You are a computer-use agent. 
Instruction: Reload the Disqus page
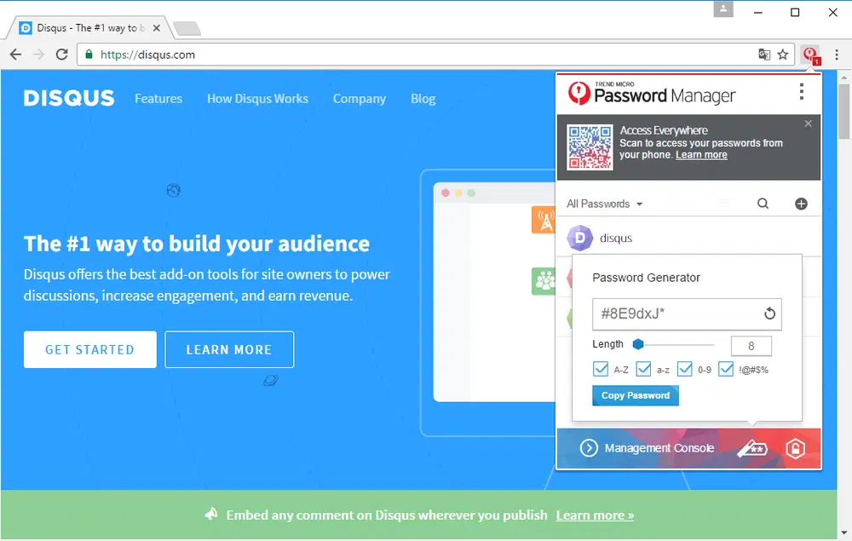tap(62, 55)
